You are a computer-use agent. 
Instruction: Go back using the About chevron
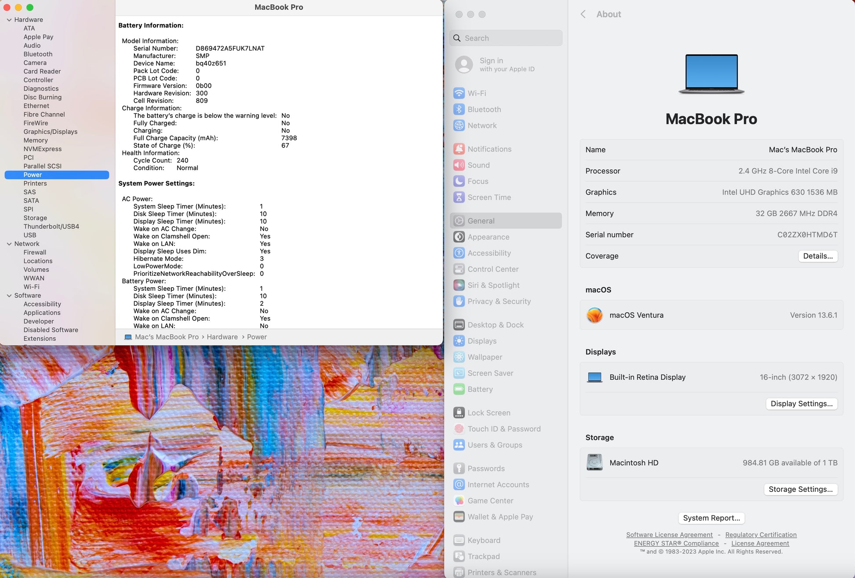click(x=583, y=14)
